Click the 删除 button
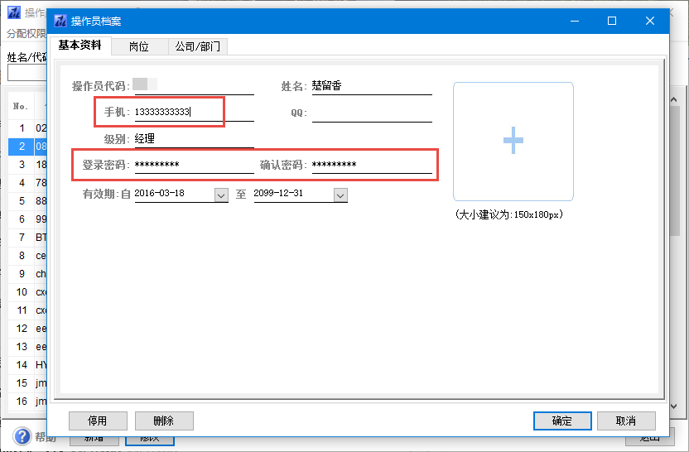 pos(164,421)
